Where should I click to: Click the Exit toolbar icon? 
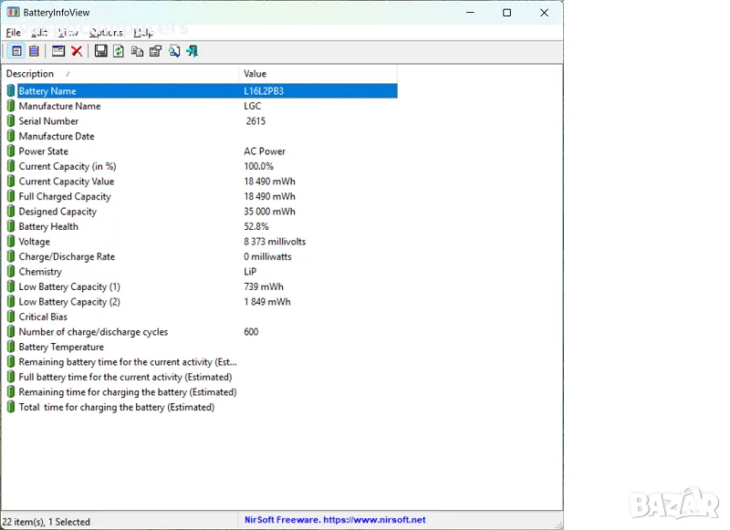click(192, 51)
